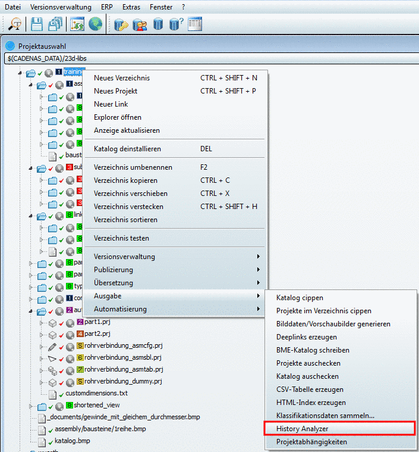Screen dimensions: 419x452
Task: Select _documents/gewinde_mit_gleichem_durchmesser.bmp entry
Action: tap(124, 417)
